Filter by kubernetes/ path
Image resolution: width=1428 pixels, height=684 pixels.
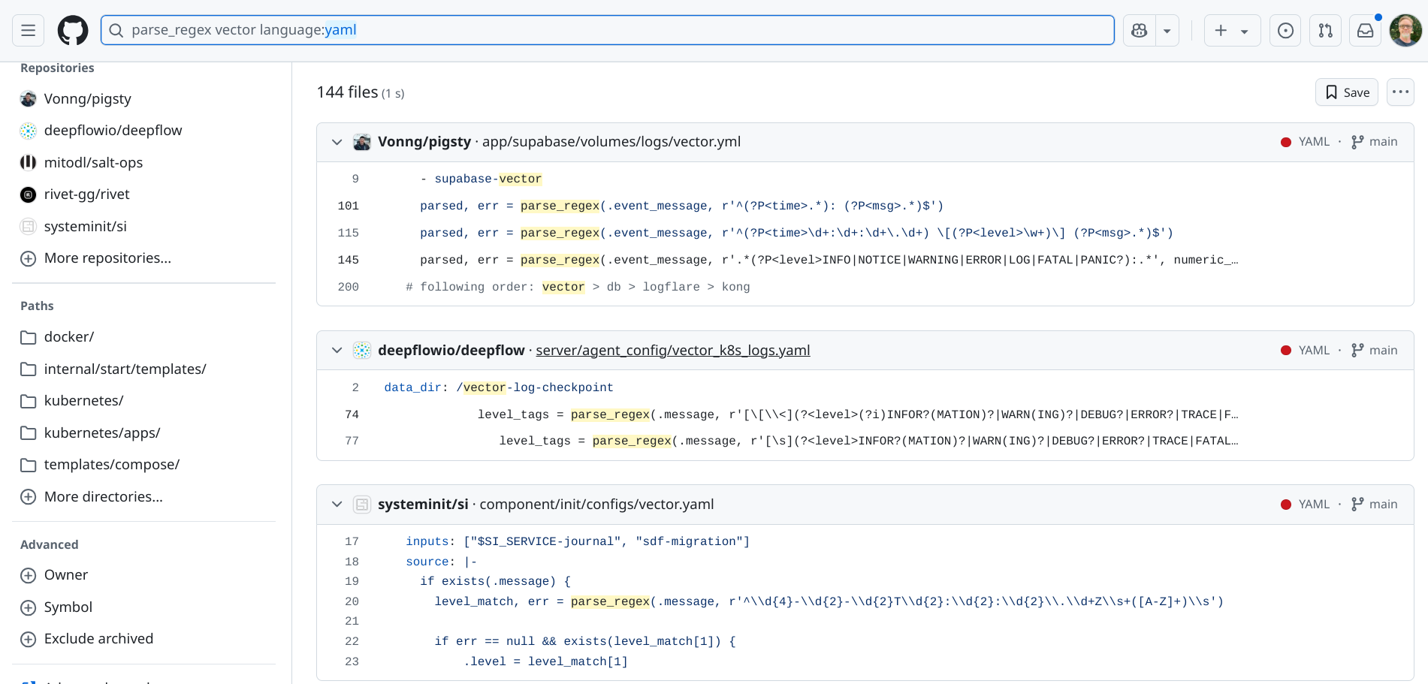tap(83, 401)
